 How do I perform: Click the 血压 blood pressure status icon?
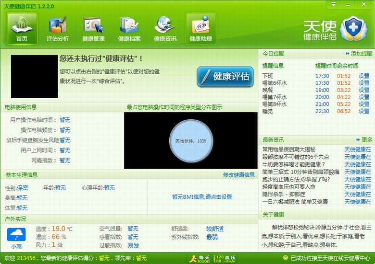click(225, 259)
